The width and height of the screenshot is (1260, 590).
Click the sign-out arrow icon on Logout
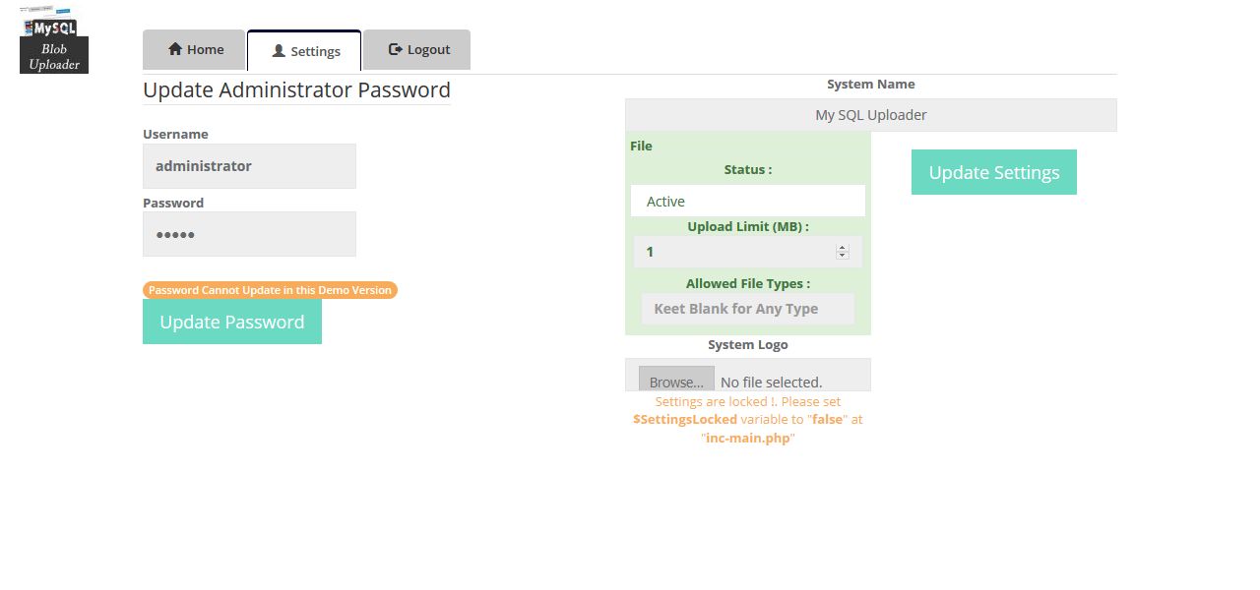pos(396,49)
